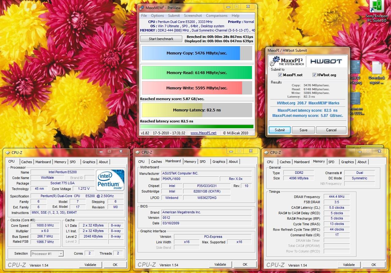Click Cancel in MaxxPI / HWbot dialog
Viewport: 391px width, 273px height.
331,130
